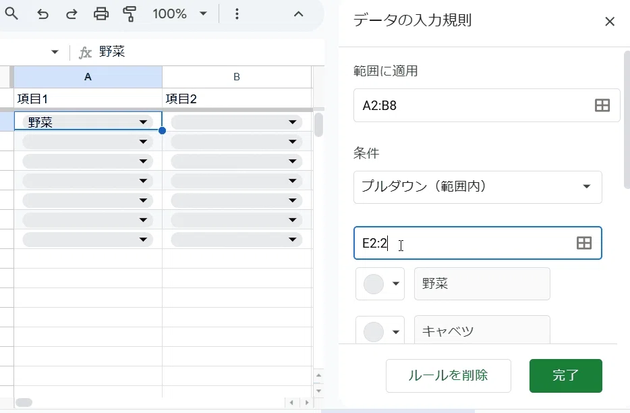Click the E2:2 source range field
Image resolution: width=630 pixels, height=413 pixels.
tap(478, 243)
